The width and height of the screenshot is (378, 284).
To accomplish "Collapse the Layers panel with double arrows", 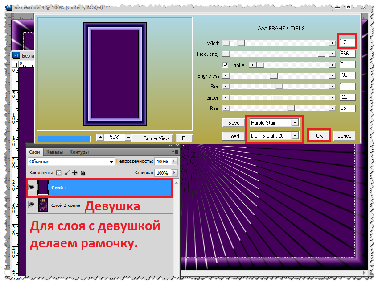I will pyautogui.click(x=171, y=146).
